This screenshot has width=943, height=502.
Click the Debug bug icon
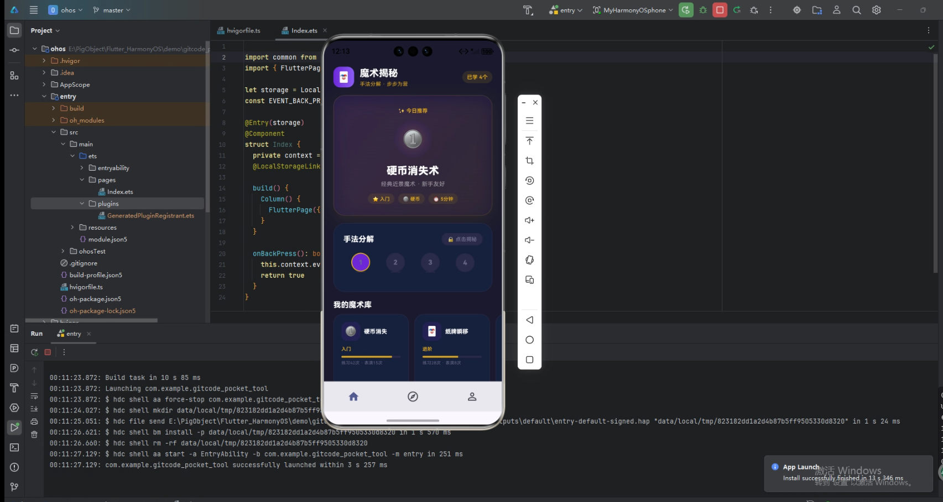click(x=703, y=10)
